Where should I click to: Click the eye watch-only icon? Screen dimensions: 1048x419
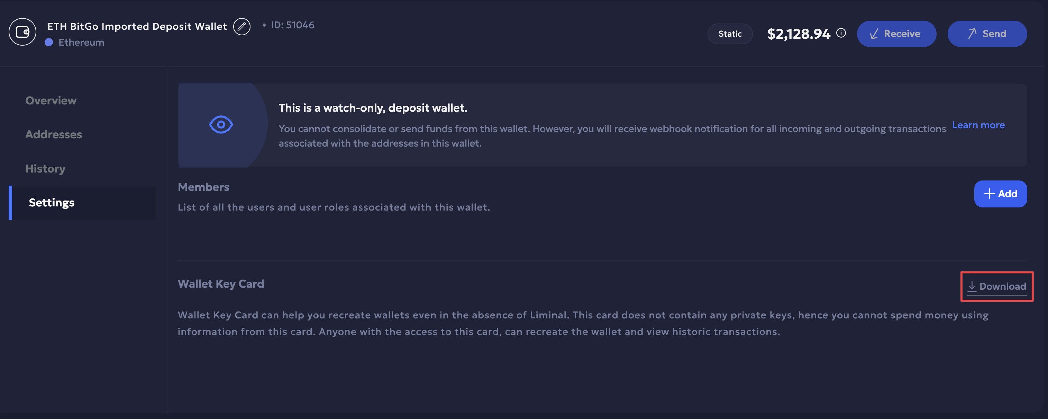[221, 125]
